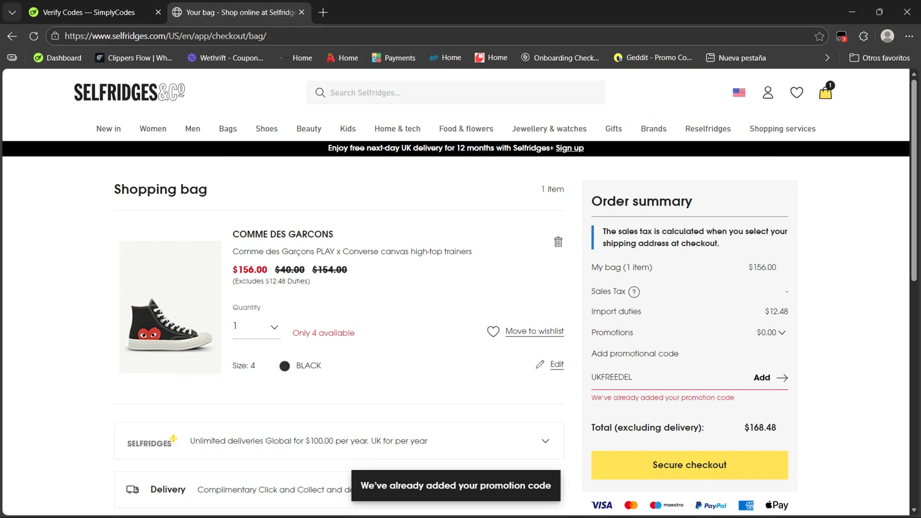921x518 pixels.
Task: Open the New in menu
Action: [x=109, y=129]
